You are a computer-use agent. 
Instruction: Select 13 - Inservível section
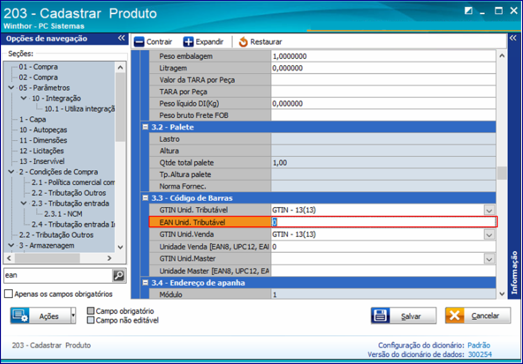coord(42,161)
